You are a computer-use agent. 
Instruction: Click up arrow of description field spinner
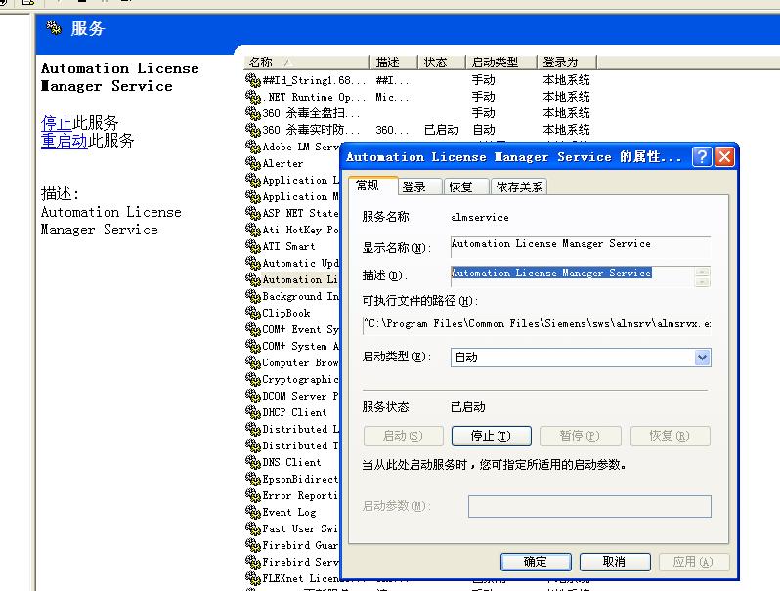[702, 272]
